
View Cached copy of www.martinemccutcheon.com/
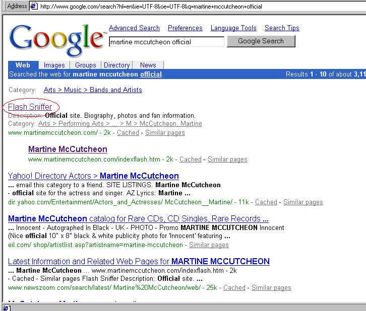coord(128,133)
